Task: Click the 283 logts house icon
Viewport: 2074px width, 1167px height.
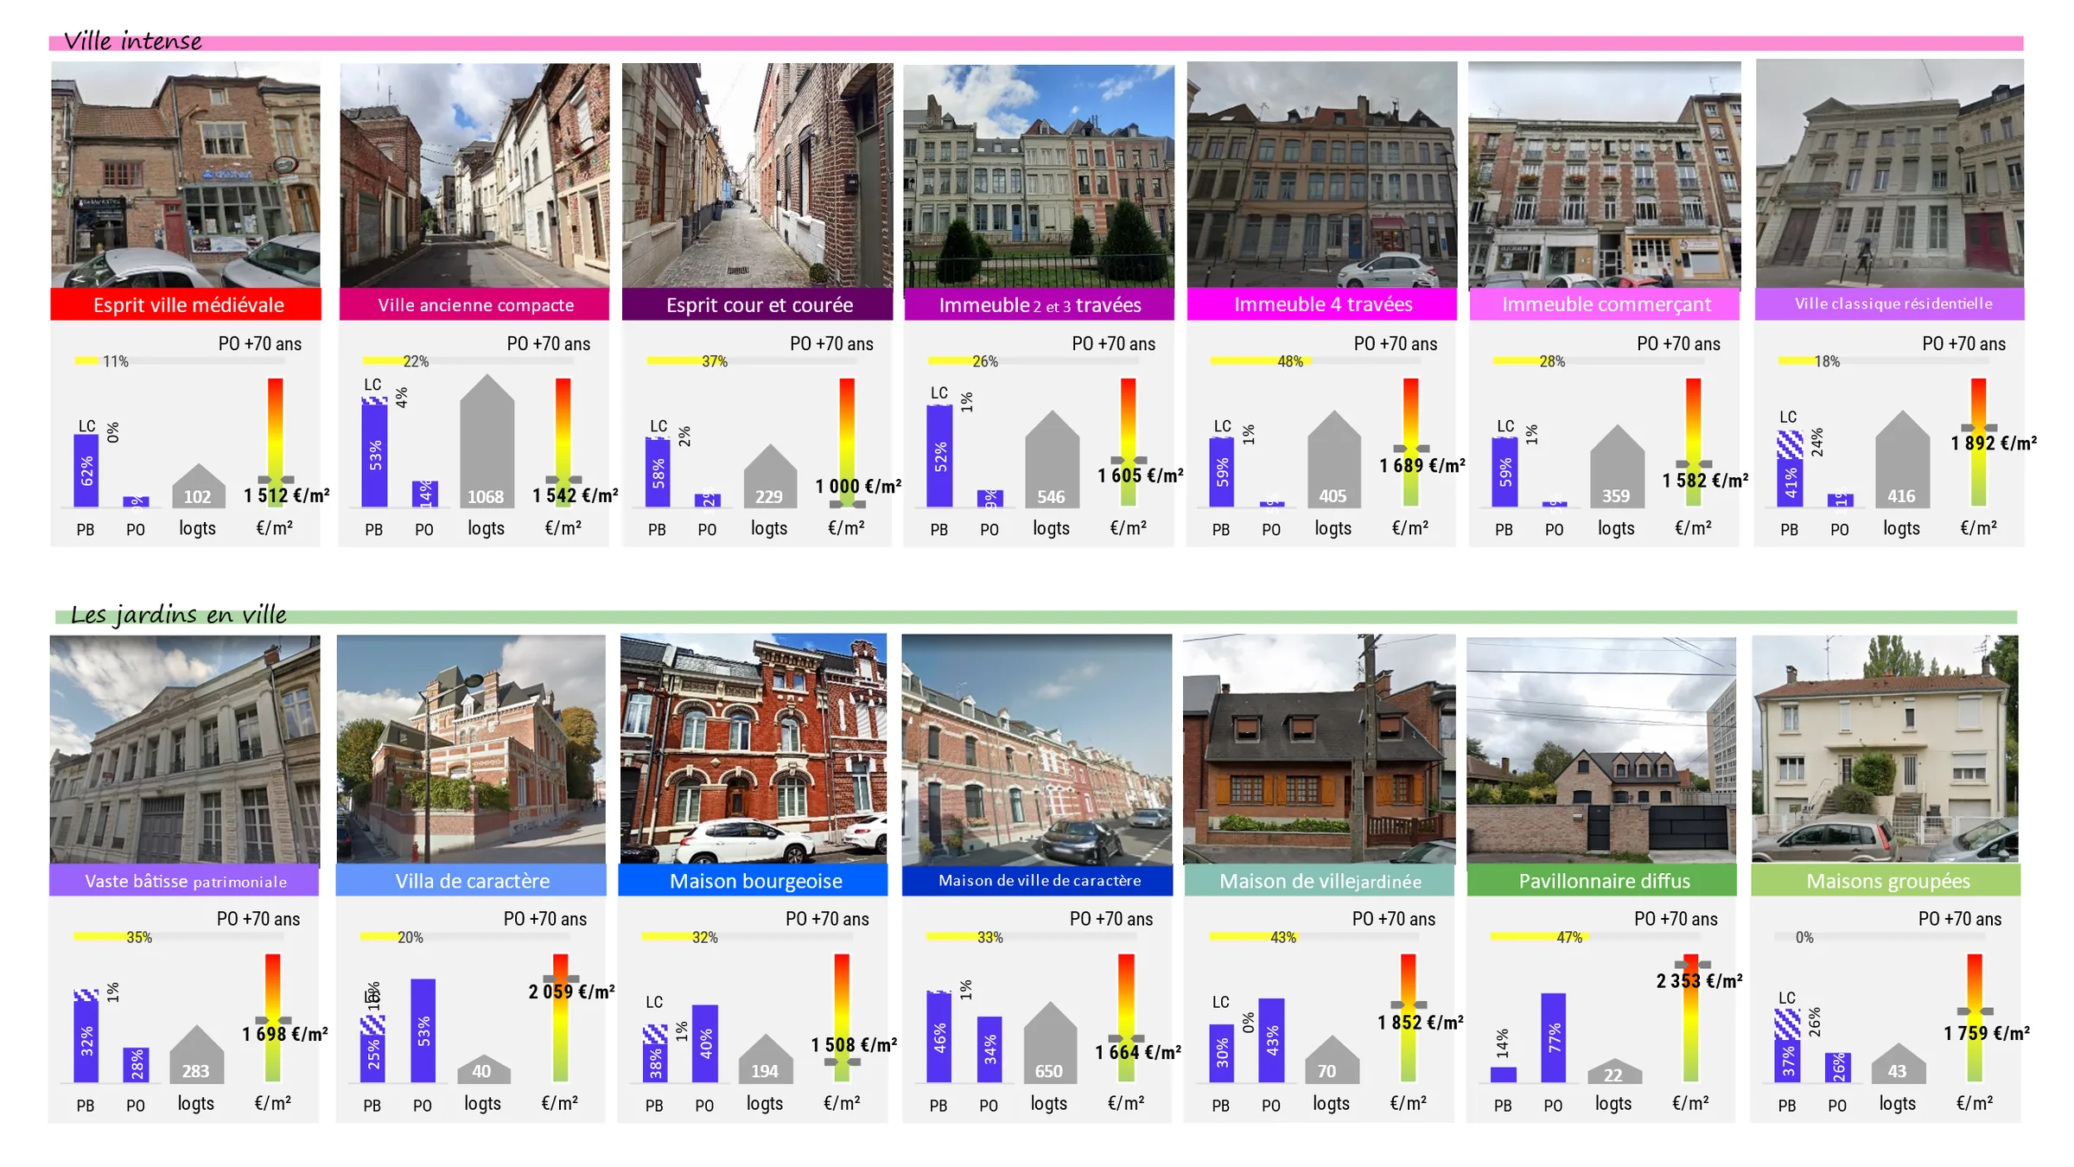Action: pyautogui.click(x=196, y=1055)
